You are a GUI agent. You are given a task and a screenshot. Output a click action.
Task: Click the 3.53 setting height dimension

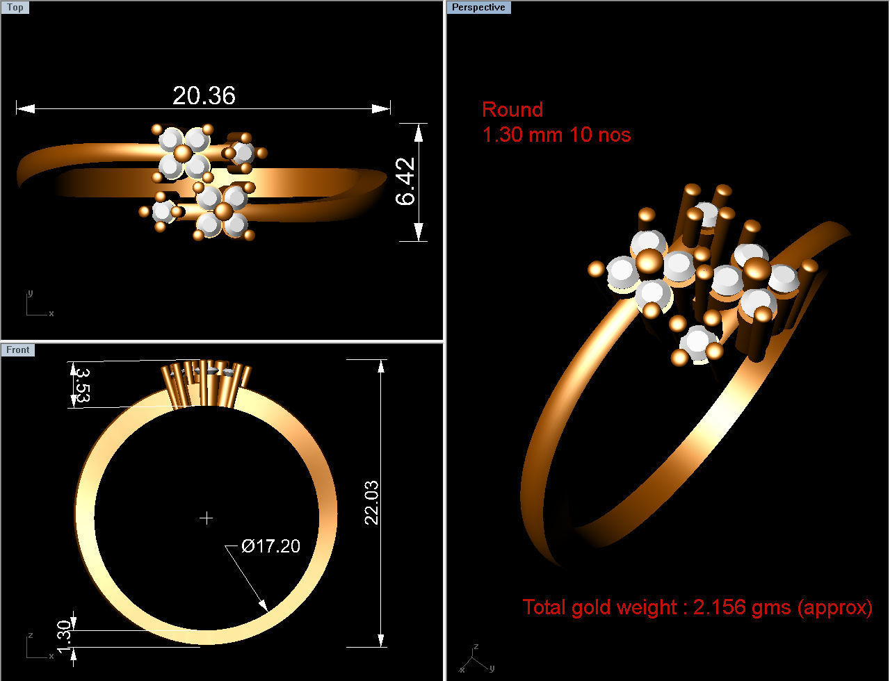(x=83, y=386)
